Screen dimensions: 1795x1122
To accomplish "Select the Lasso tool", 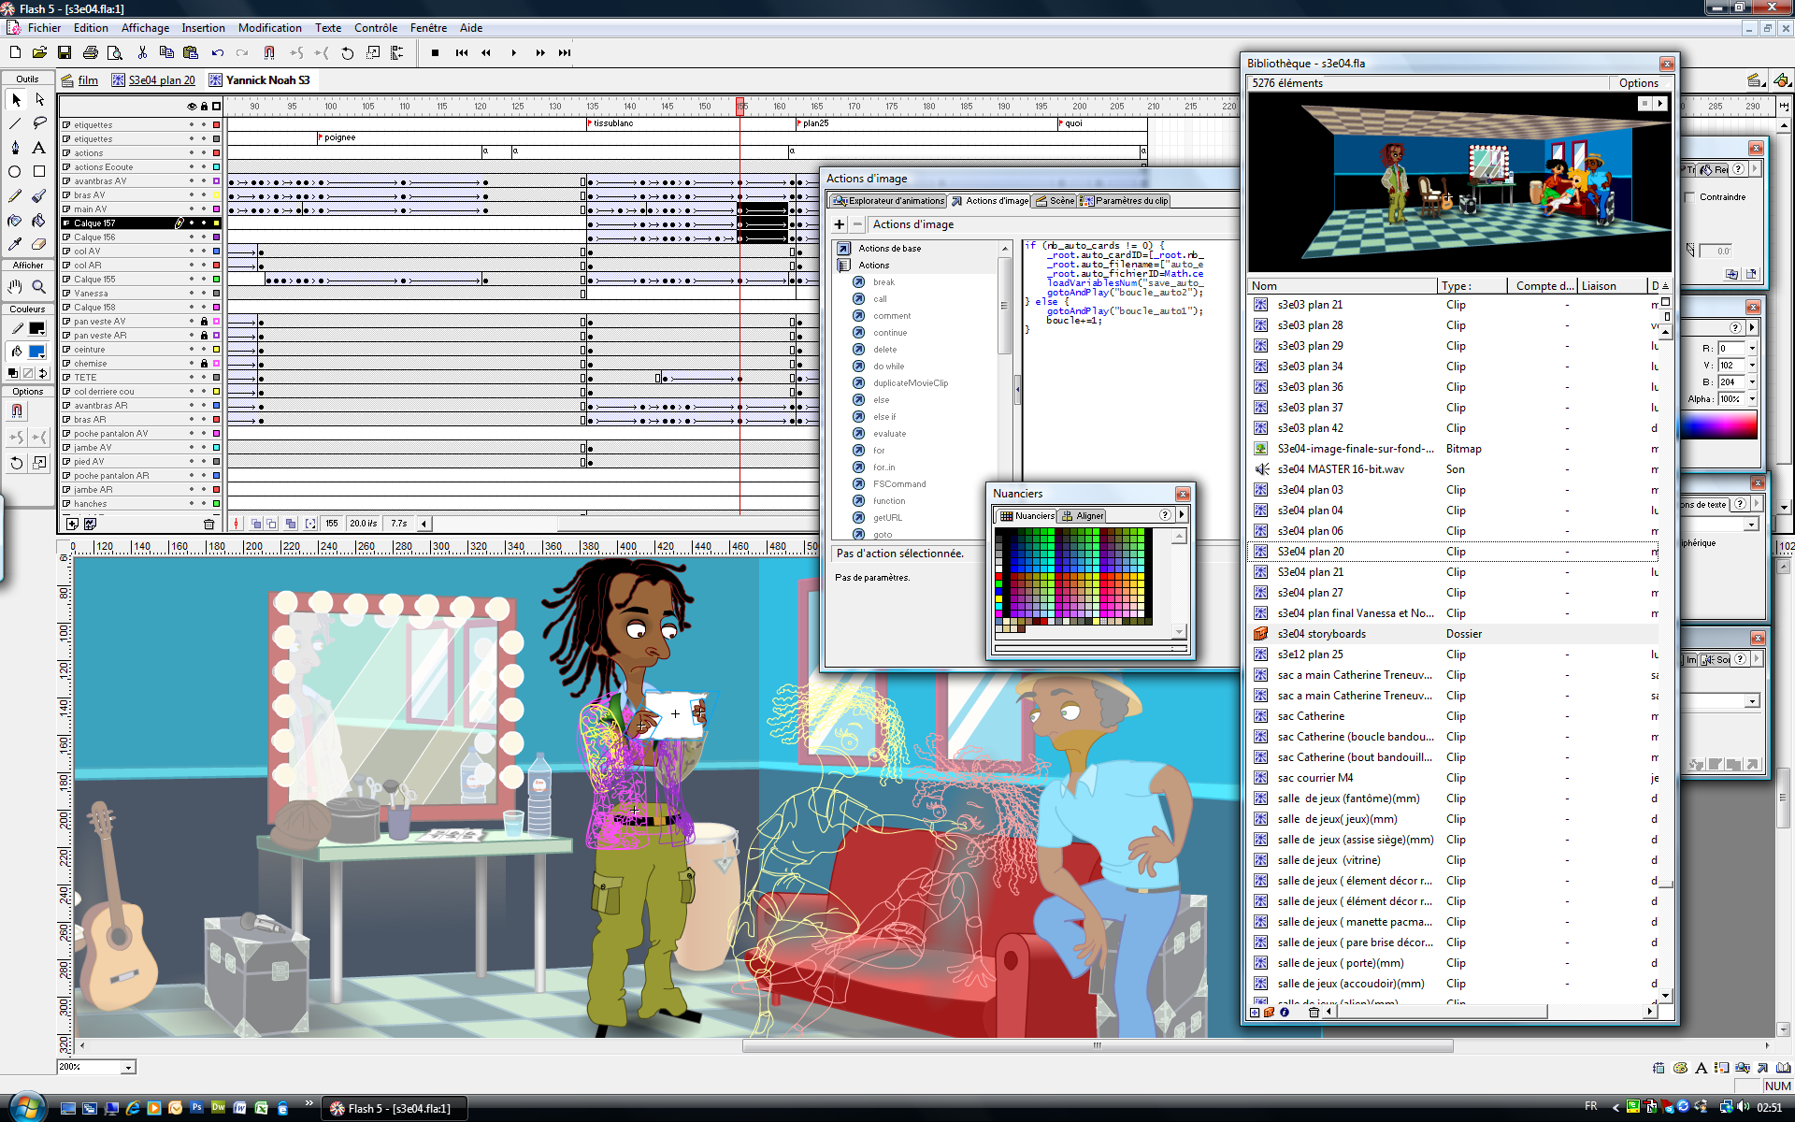I will click(x=39, y=123).
